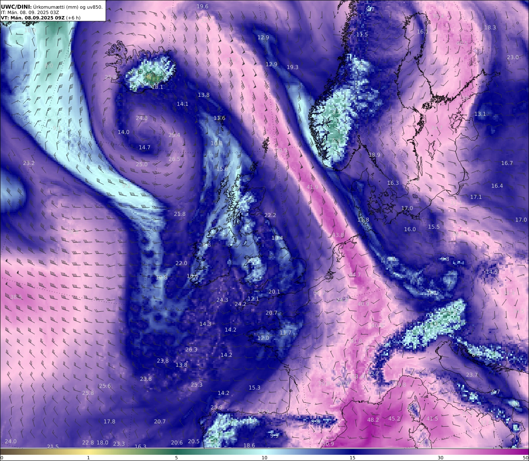The height and width of the screenshot is (461, 529).
Task: Click the 45.2 map value
Action: 394,418
